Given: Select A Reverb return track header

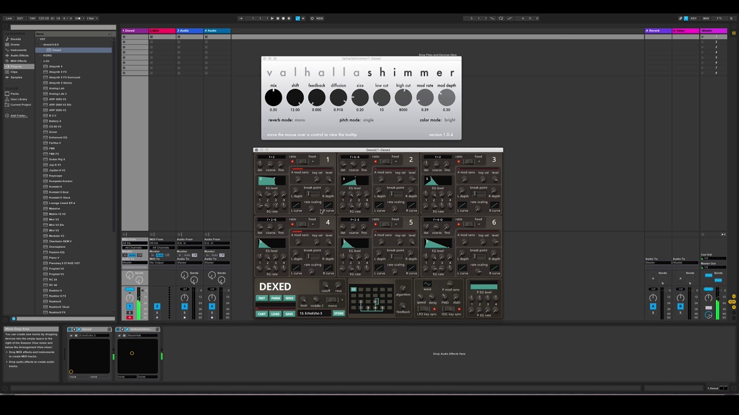Looking at the screenshot, I should [x=658, y=31].
